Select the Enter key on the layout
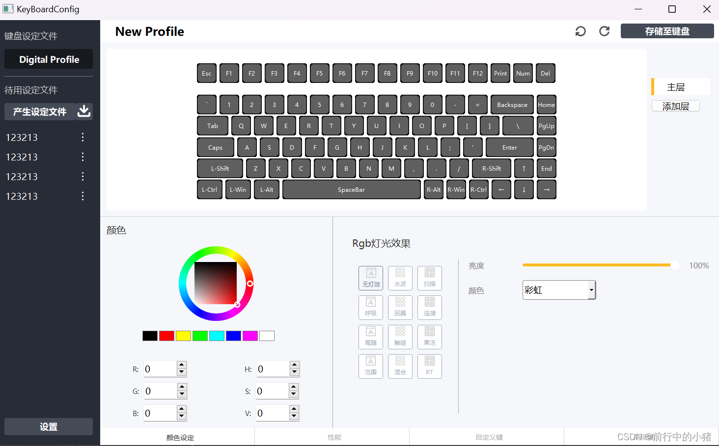 [510, 147]
